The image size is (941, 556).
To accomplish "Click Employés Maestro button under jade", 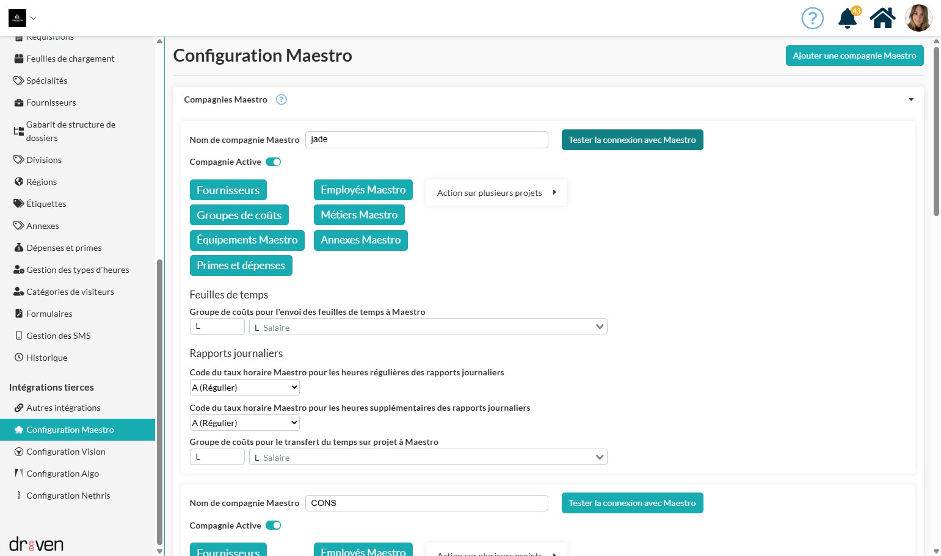I will pos(363,190).
